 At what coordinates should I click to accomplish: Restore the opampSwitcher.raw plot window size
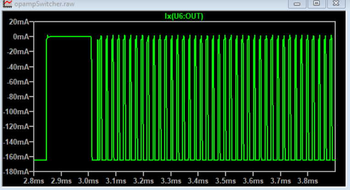316,4
